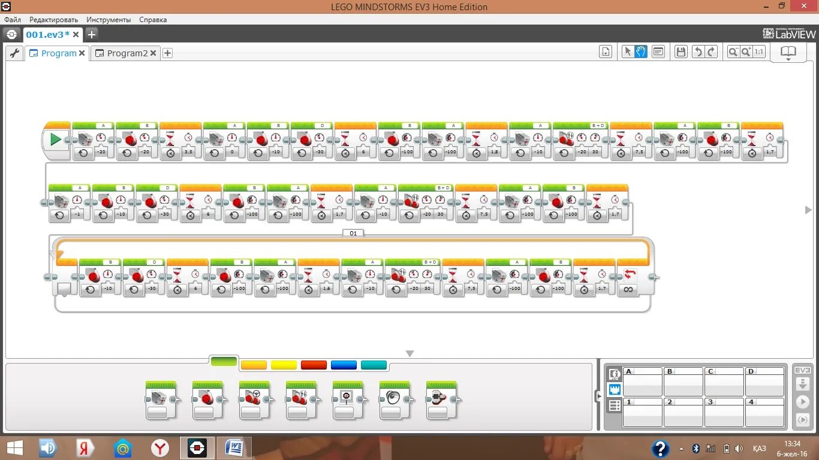Pick Medium Motor block from palette
The width and height of the screenshot is (819, 460).
point(161,400)
